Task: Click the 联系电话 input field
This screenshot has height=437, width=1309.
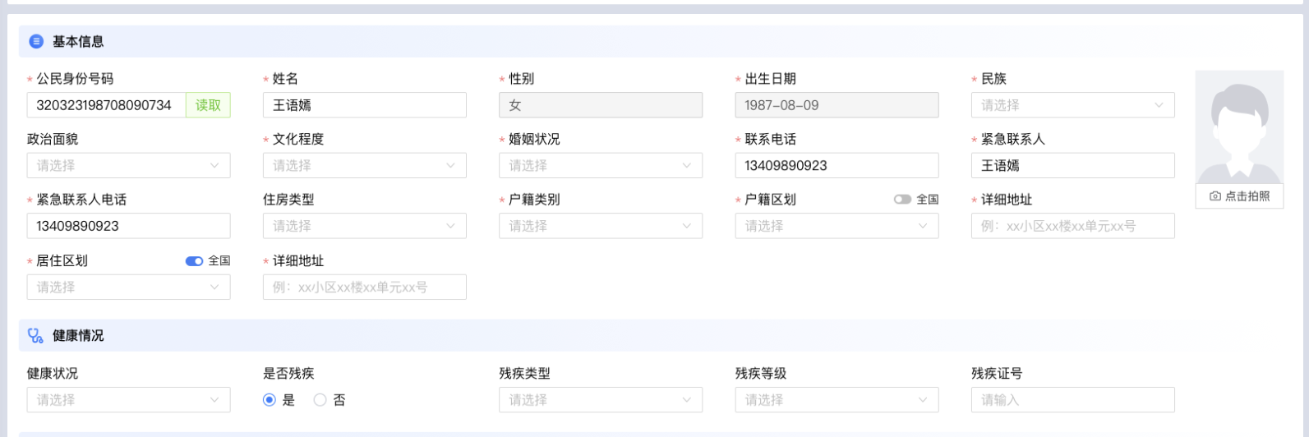Action: click(837, 165)
